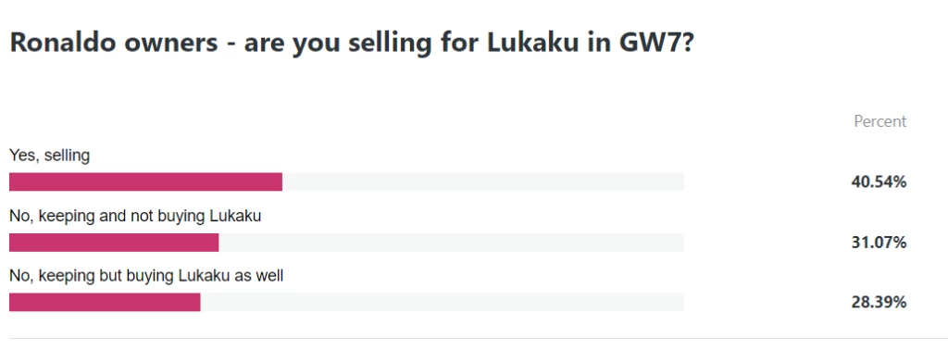Click the grey unfilled part of 'Yes, selling' bar
948x350 pixels.
click(x=483, y=181)
